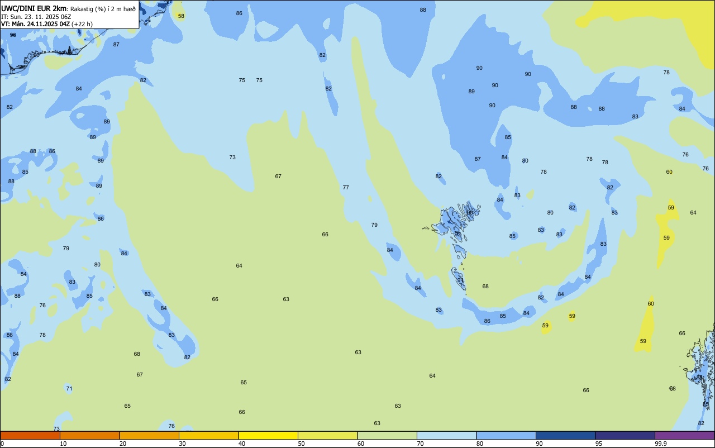Click the '95' legend tick label

tap(599, 444)
